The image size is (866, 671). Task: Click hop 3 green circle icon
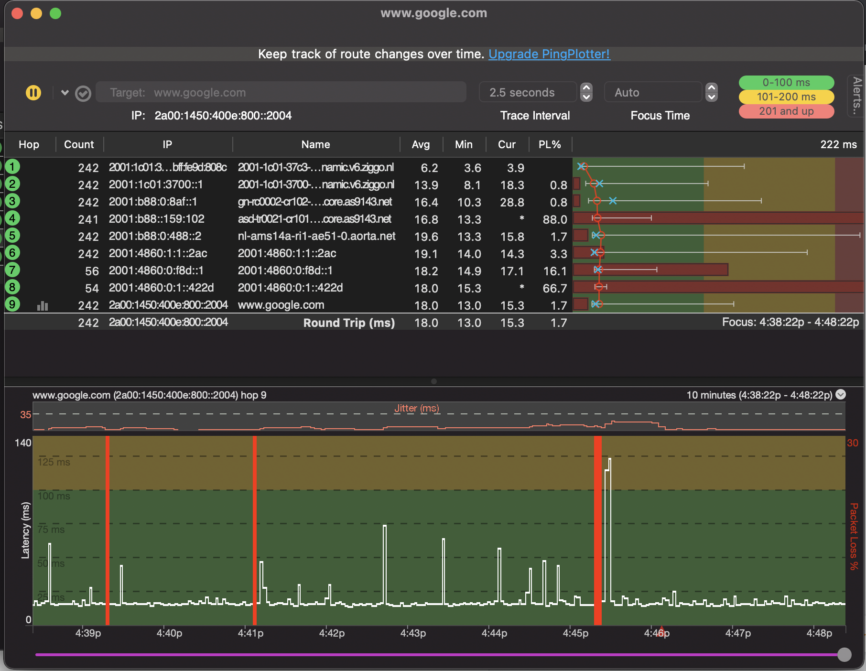(x=12, y=201)
